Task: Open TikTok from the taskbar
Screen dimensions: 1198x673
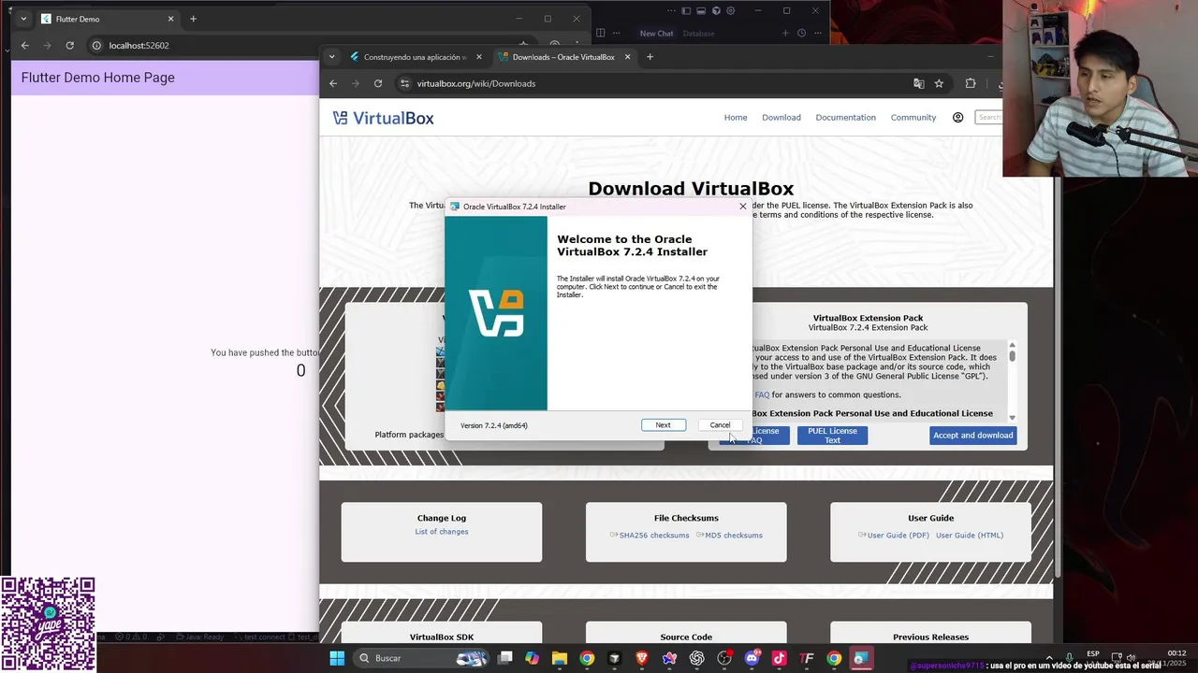Action: (779, 658)
